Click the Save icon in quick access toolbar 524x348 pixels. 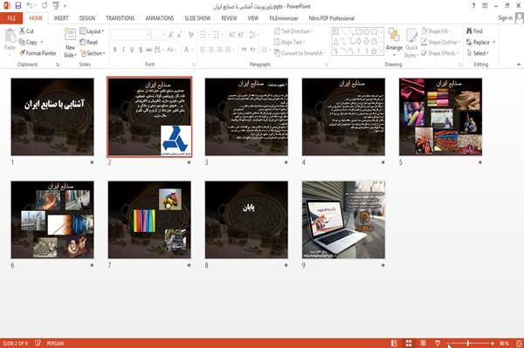(x=18, y=5)
